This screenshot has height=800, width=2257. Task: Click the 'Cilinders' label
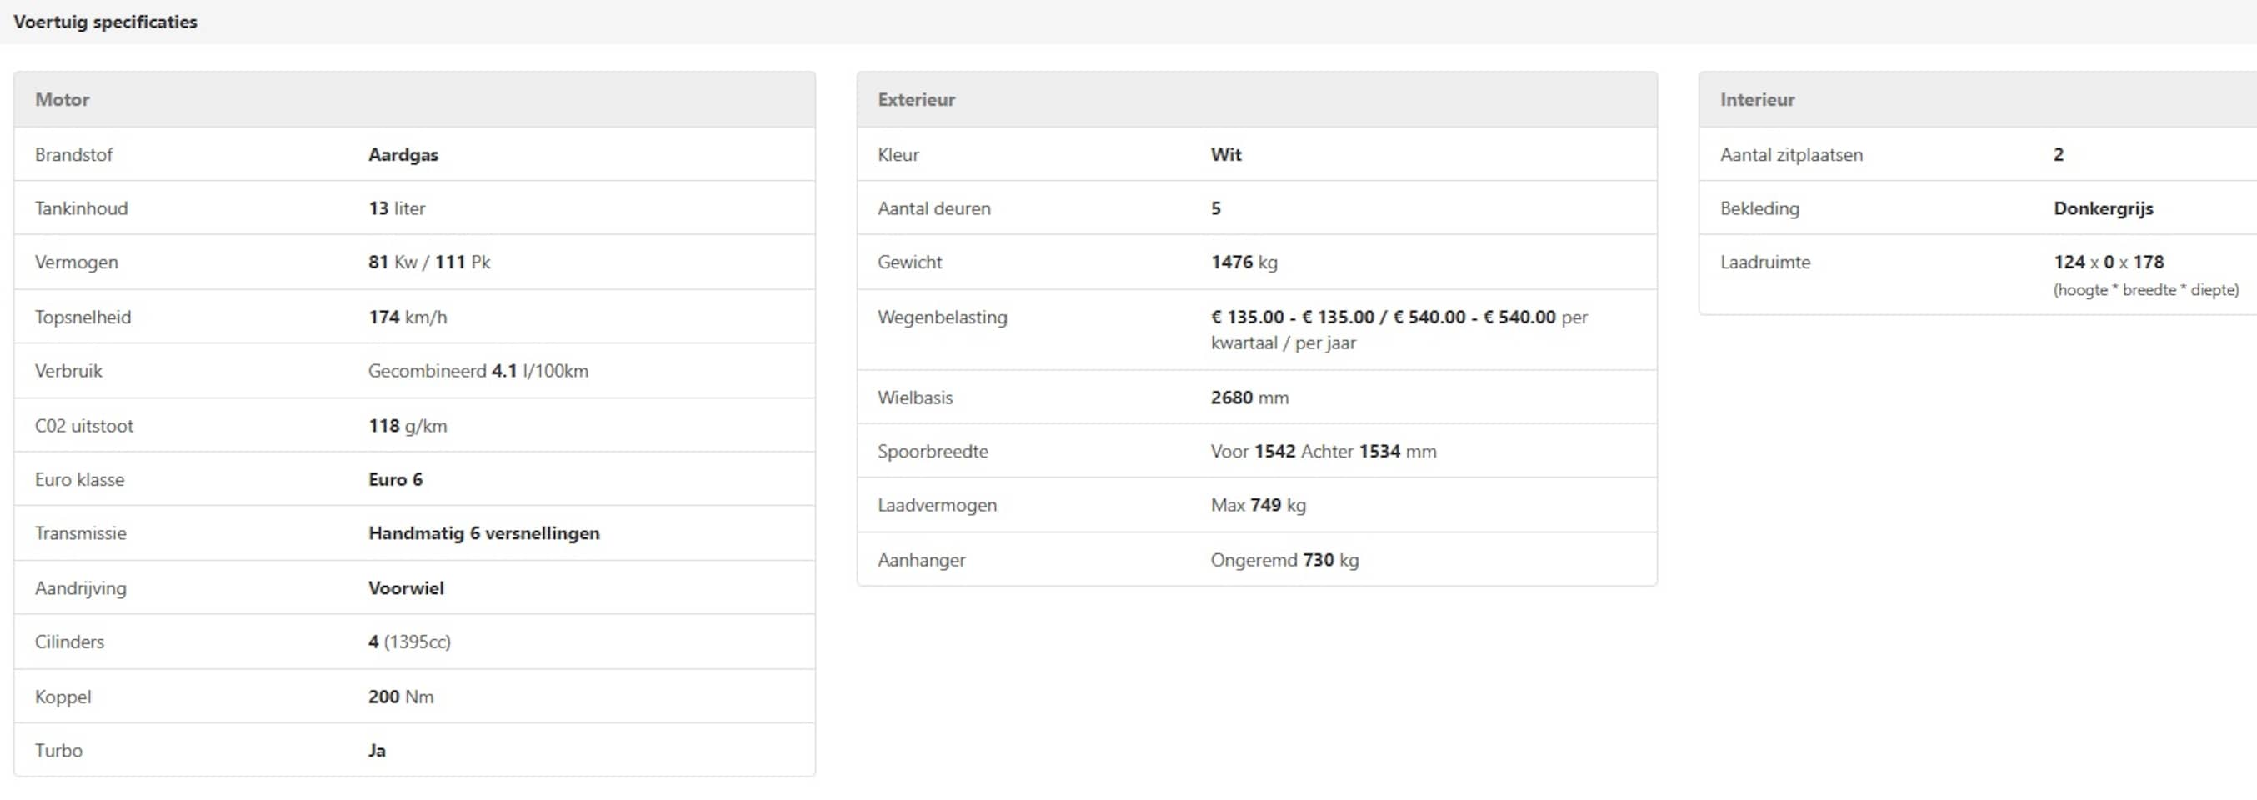point(69,642)
